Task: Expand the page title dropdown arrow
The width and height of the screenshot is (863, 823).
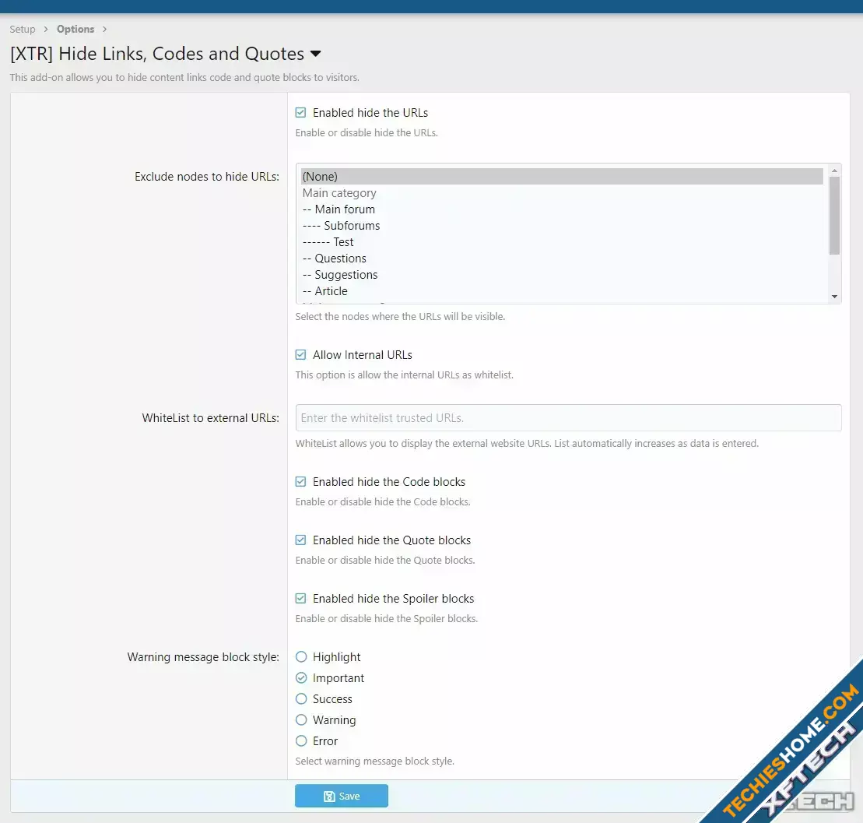Action: (x=315, y=54)
